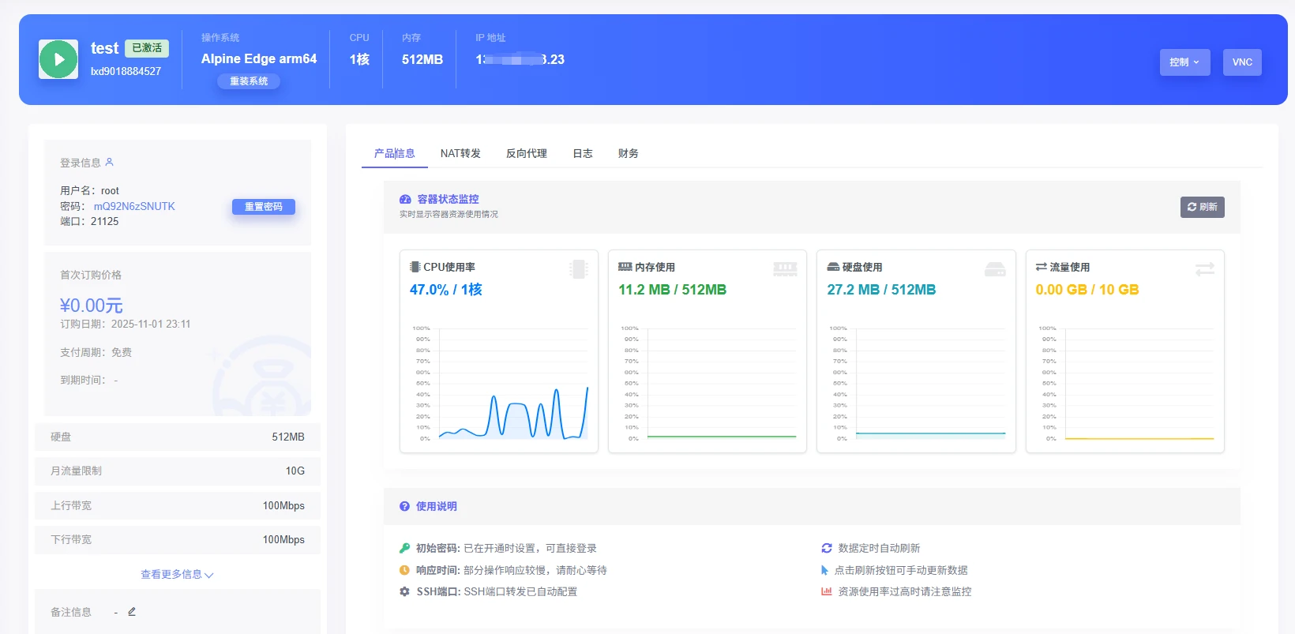
Task: Click the 重置密码 button
Action: point(264,207)
